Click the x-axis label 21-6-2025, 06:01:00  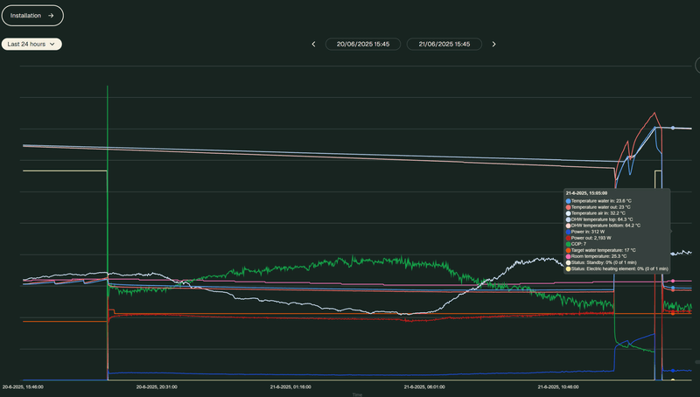[424, 387]
